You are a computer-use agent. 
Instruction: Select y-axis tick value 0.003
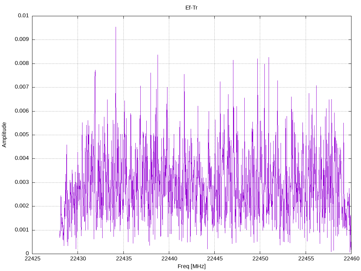22,182
